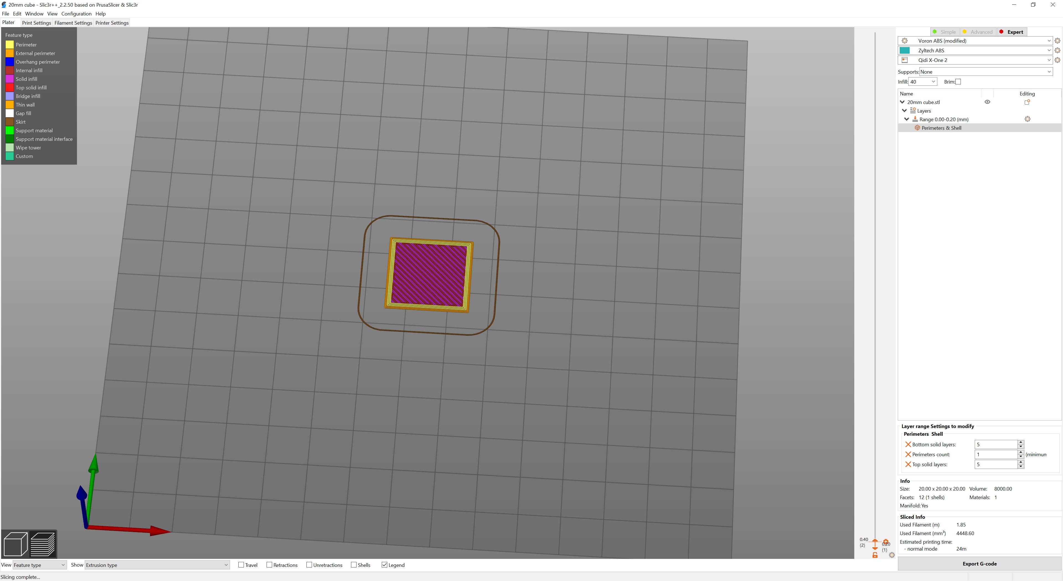
Task: Select the solid cube view icon bottom-left
Action: pos(15,544)
